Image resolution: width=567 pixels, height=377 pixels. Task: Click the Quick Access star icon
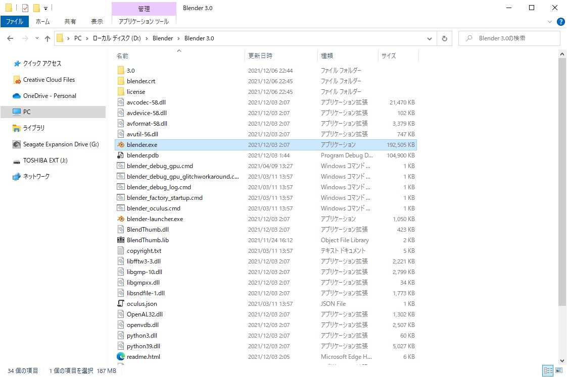[x=17, y=64]
